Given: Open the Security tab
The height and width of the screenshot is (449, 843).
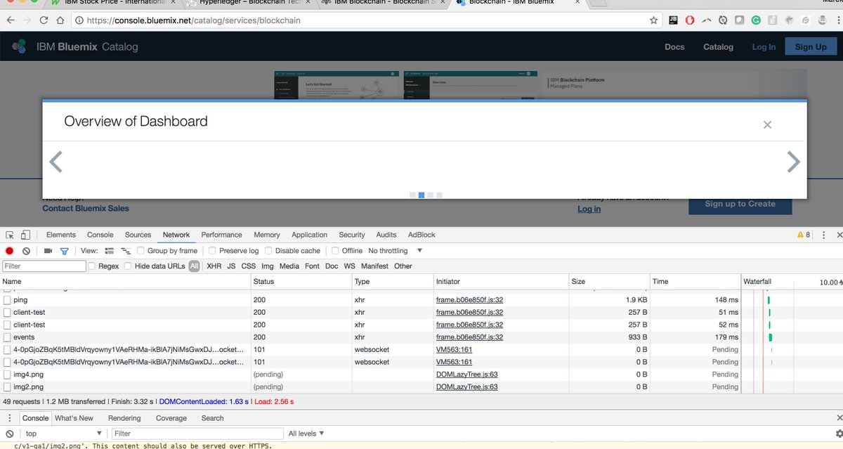Looking at the screenshot, I should click(x=352, y=235).
